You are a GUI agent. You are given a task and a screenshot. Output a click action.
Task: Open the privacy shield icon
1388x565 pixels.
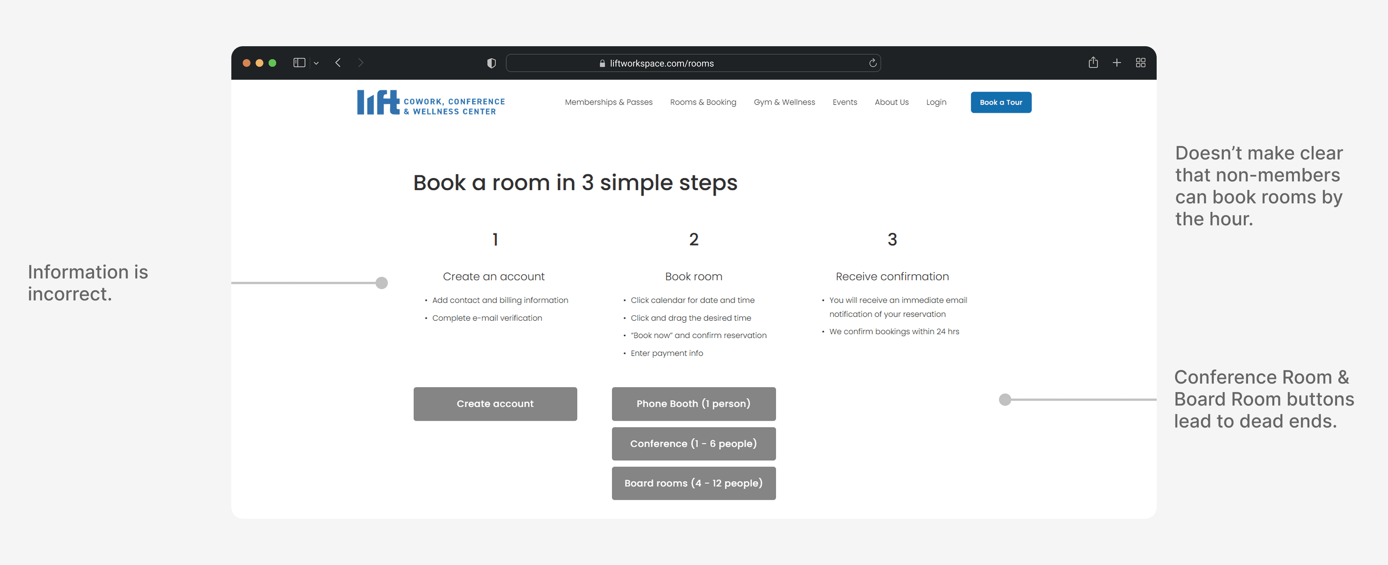491,64
